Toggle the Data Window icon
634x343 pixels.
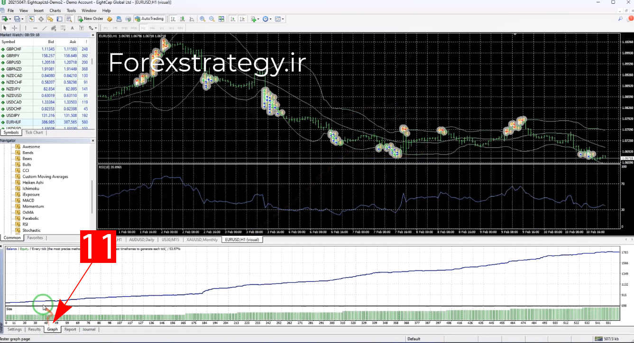[41, 19]
